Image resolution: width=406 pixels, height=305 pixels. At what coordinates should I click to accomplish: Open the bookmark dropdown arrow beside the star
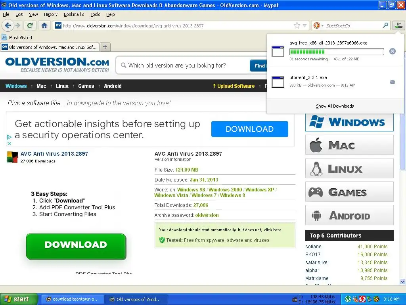[305, 25]
